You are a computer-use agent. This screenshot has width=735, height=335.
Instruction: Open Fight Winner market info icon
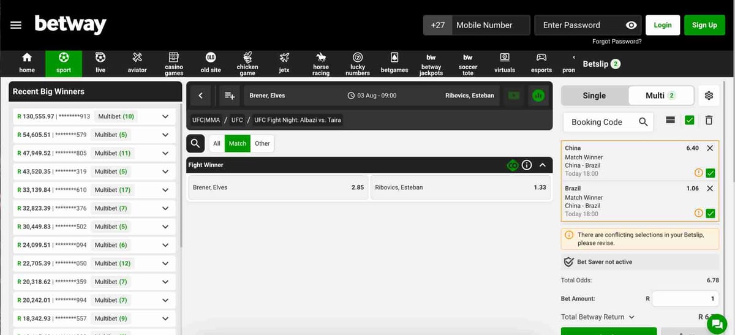527,165
